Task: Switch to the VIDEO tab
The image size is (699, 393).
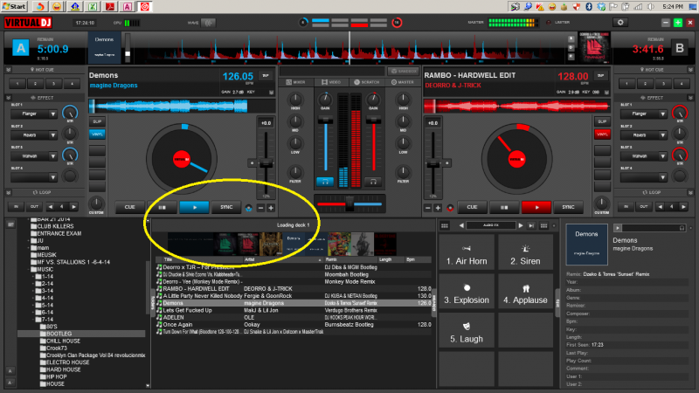Action: coord(331,82)
